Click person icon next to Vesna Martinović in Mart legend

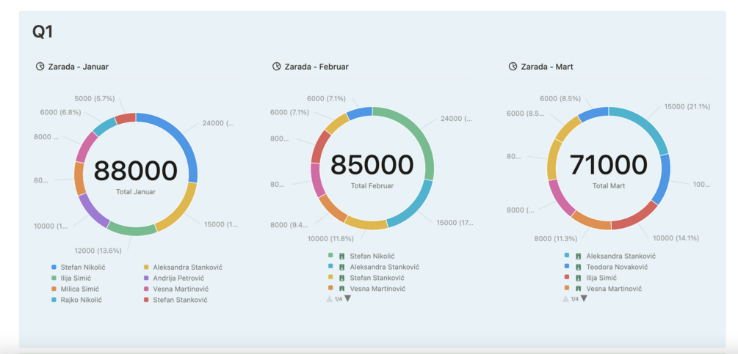(x=579, y=289)
